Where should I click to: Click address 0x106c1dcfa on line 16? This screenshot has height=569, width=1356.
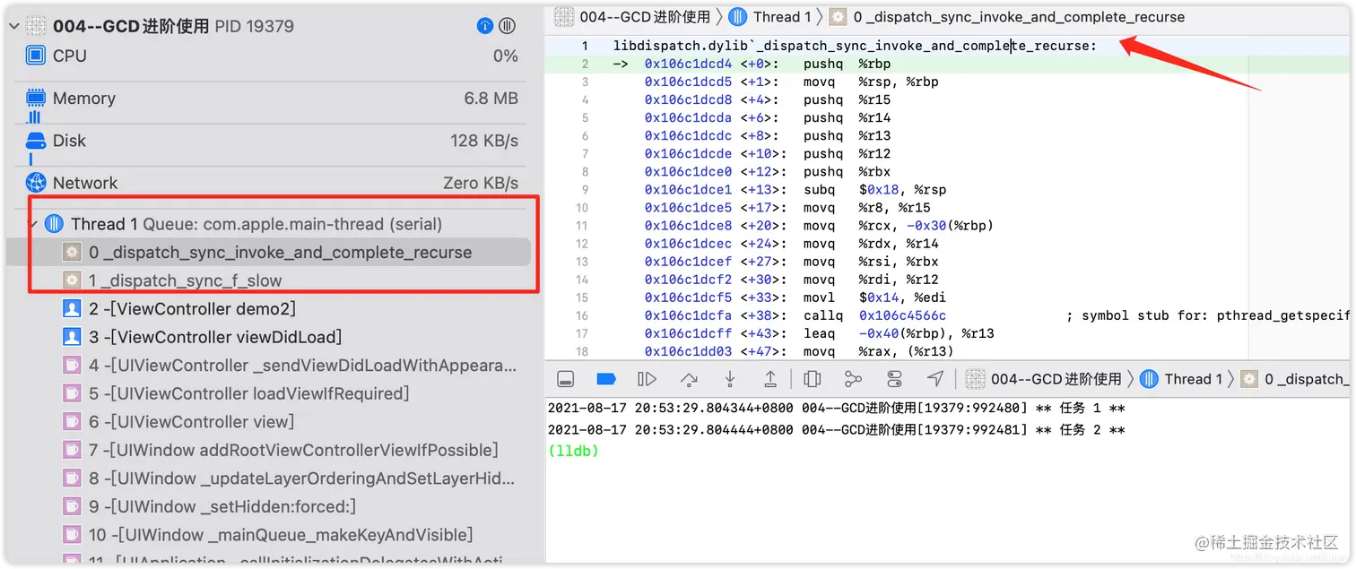688,315
